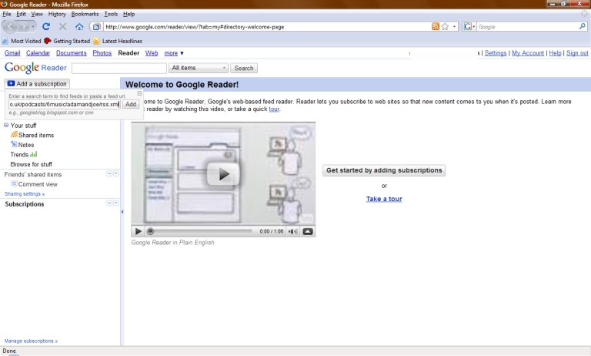Click 'Get started by adding subscriptions' button
This screenshot has width=591, height=356.
pyautogui.click(x=384, y=170)
